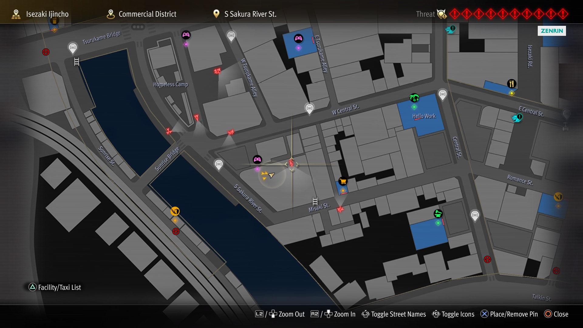Click the orange weapon shop icon by river
Image resolution: width=583 pixels, height=328 pixels.
175,211
